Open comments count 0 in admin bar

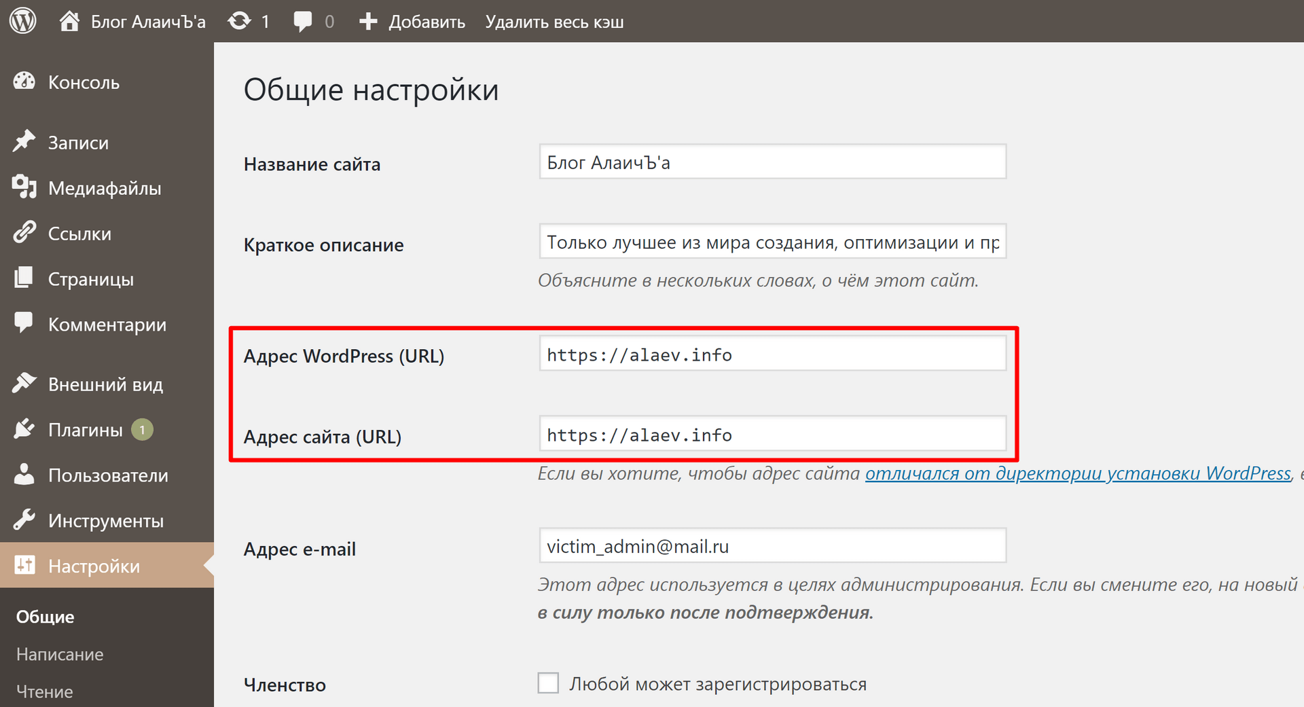click(329, 22)
